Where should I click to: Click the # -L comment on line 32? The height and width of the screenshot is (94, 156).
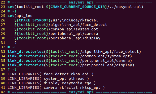click(12, 47)
